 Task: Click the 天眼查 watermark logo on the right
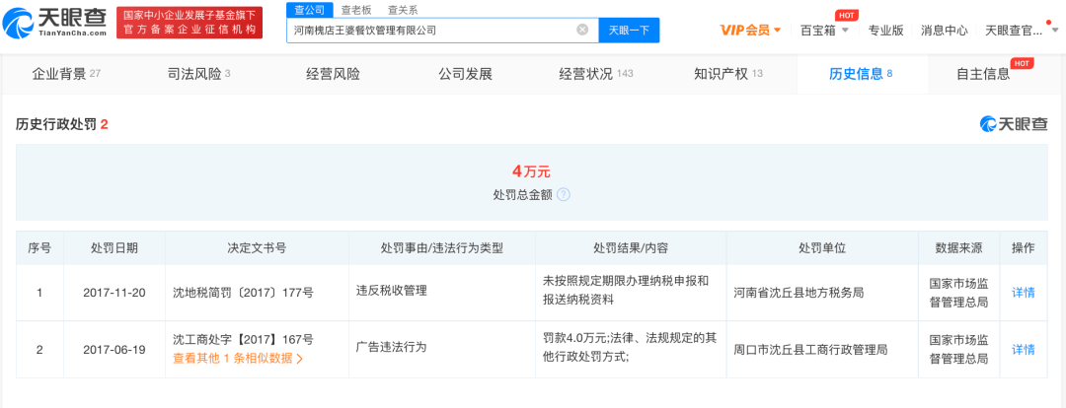click(x=1014, y=124)
